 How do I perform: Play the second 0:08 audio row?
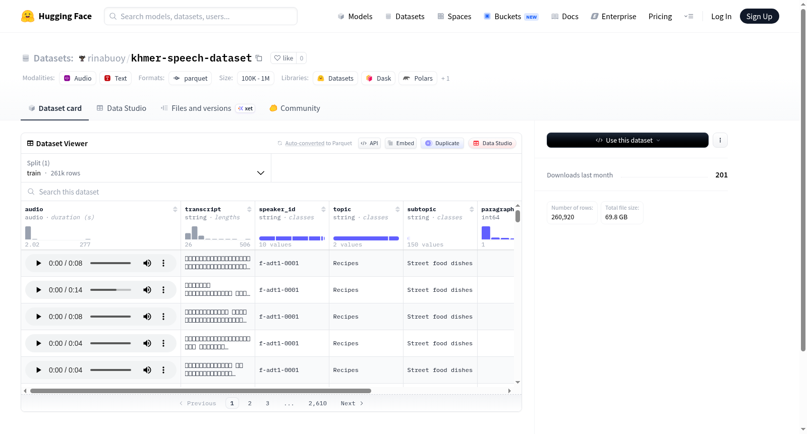(x=38, y=317)
